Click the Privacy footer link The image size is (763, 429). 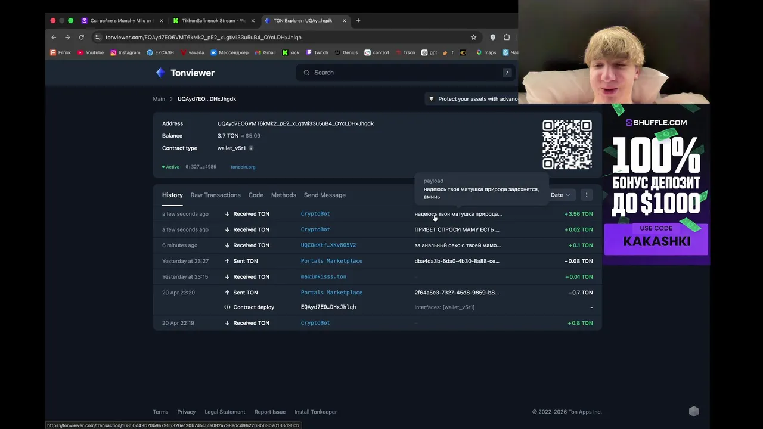click(186, 412)
